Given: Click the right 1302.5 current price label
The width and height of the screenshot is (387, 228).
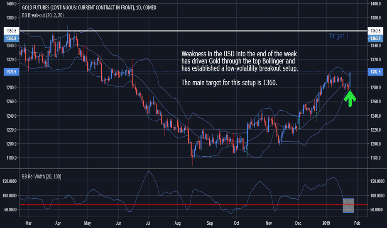Looking at the screenshot, I should (x=375, y=72).
